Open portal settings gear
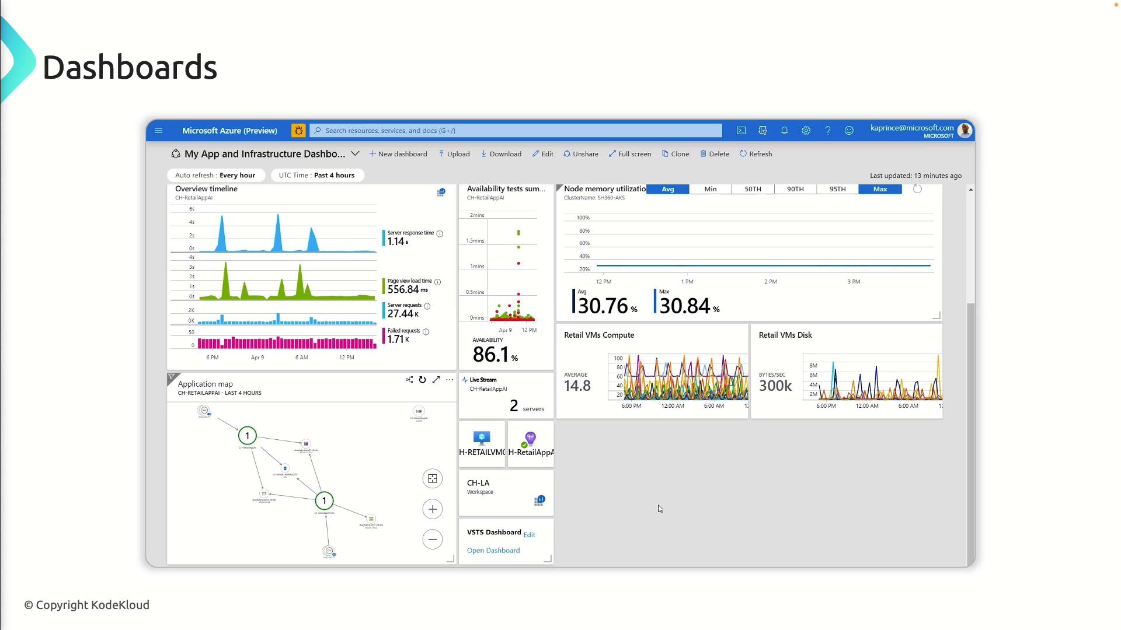Screen dimensions: 1121x630 806,131
